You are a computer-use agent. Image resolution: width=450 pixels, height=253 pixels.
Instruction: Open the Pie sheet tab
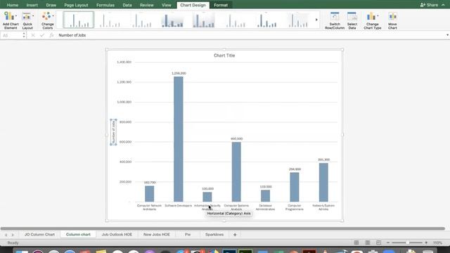pyautogui.click(x=188, y=235)
